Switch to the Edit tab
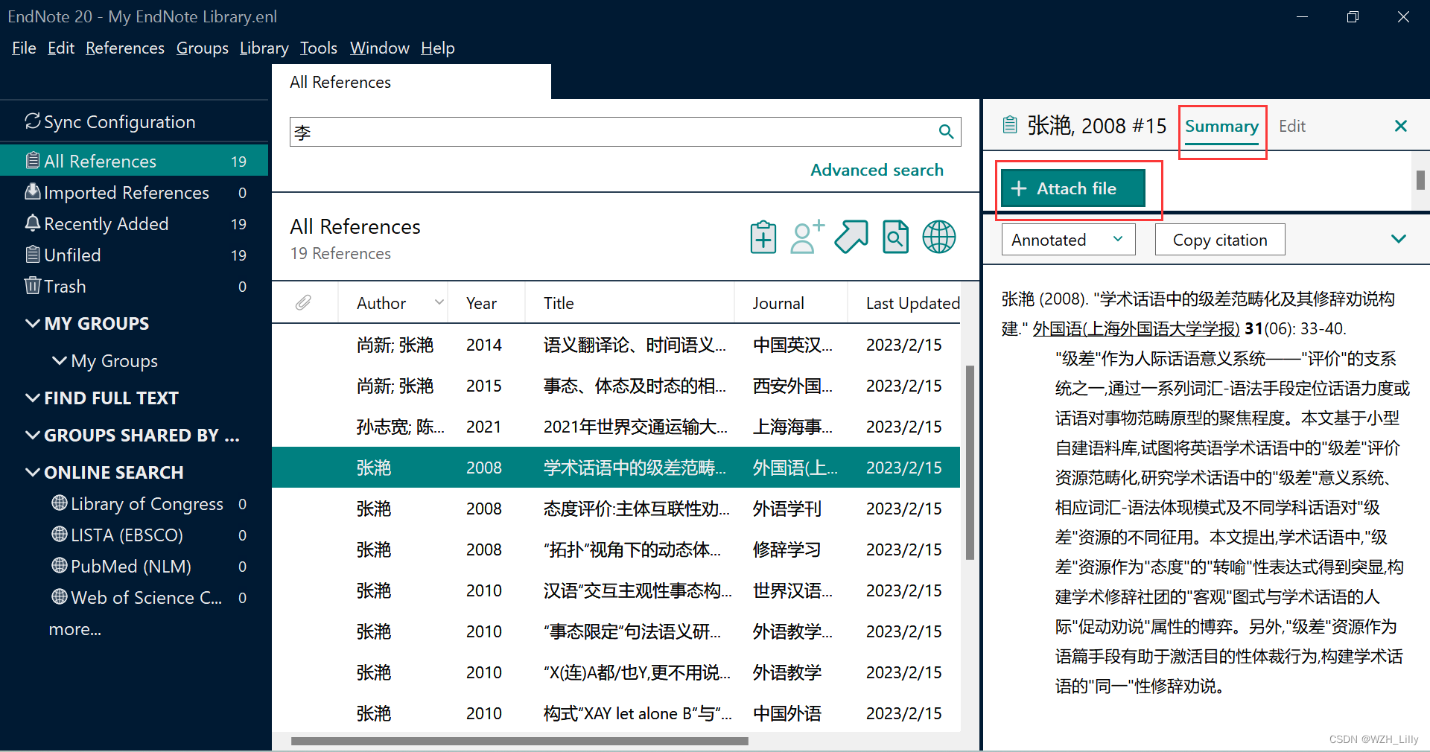 tap(1292, 126)
